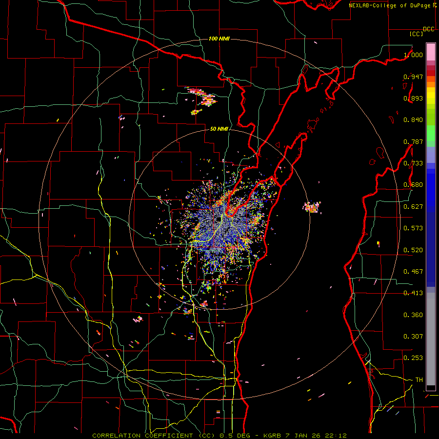
Task: Click the bright green color bar segment
Action: pyautogui.click(x=431, y=133)
